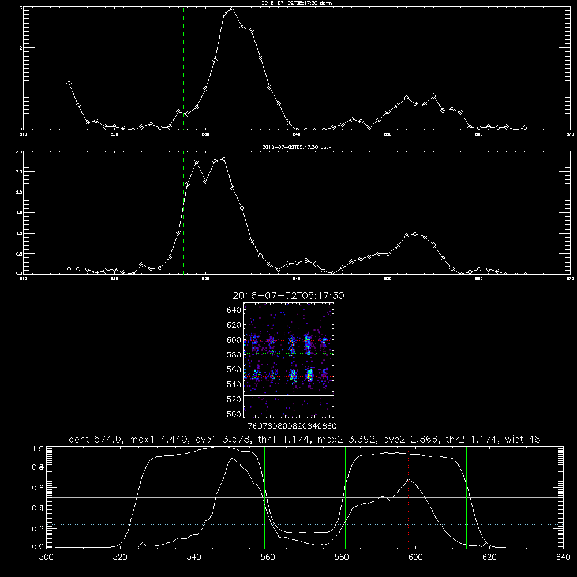Click the y-axis label '3' of the dawn plot
Viewport: 577px width, 577px height.
[x=21, y=8]
